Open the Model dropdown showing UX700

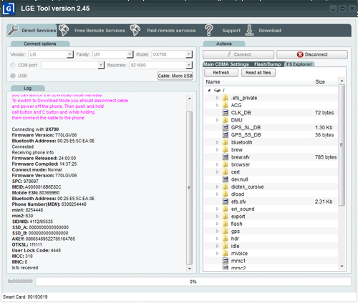(x=189, y=54)
